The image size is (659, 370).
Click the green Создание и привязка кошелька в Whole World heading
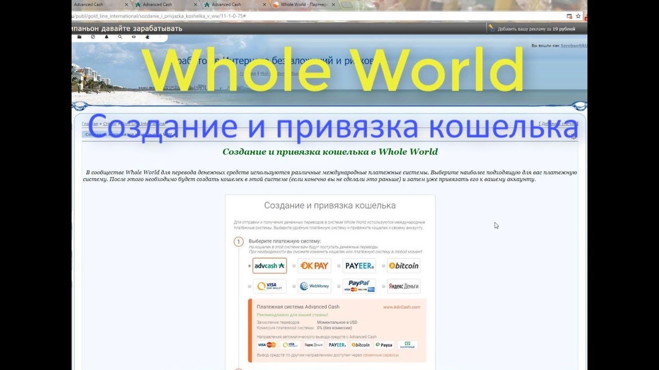(330, 152)
